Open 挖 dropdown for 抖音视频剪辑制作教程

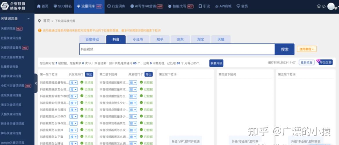(73, 96)
